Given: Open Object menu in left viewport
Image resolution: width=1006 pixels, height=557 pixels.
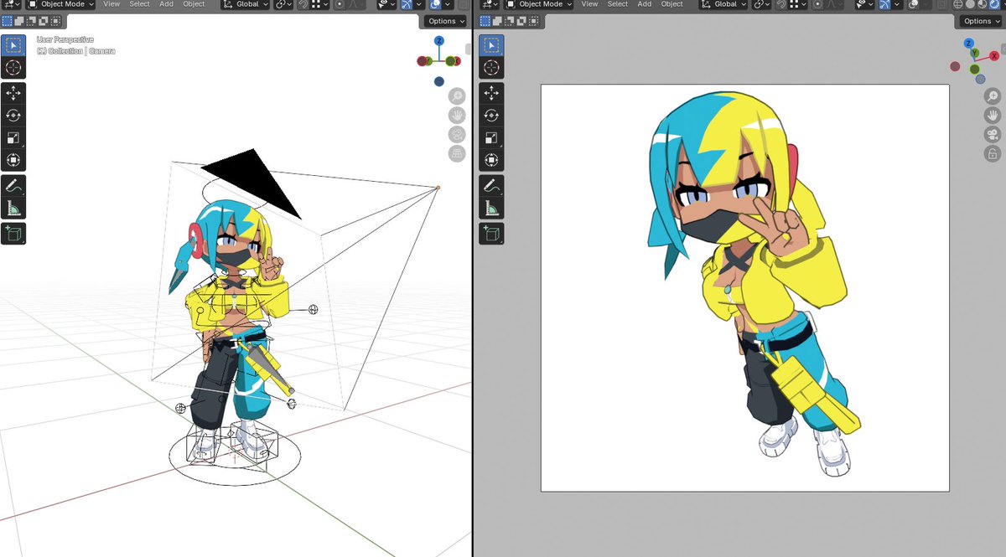Looking at the screenshot, I should tap(194, 4).
